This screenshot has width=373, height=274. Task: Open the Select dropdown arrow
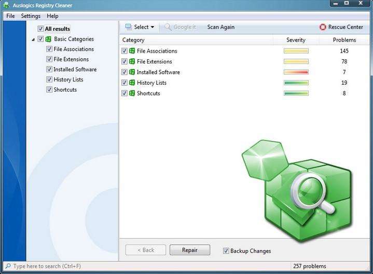pos(153,27)
